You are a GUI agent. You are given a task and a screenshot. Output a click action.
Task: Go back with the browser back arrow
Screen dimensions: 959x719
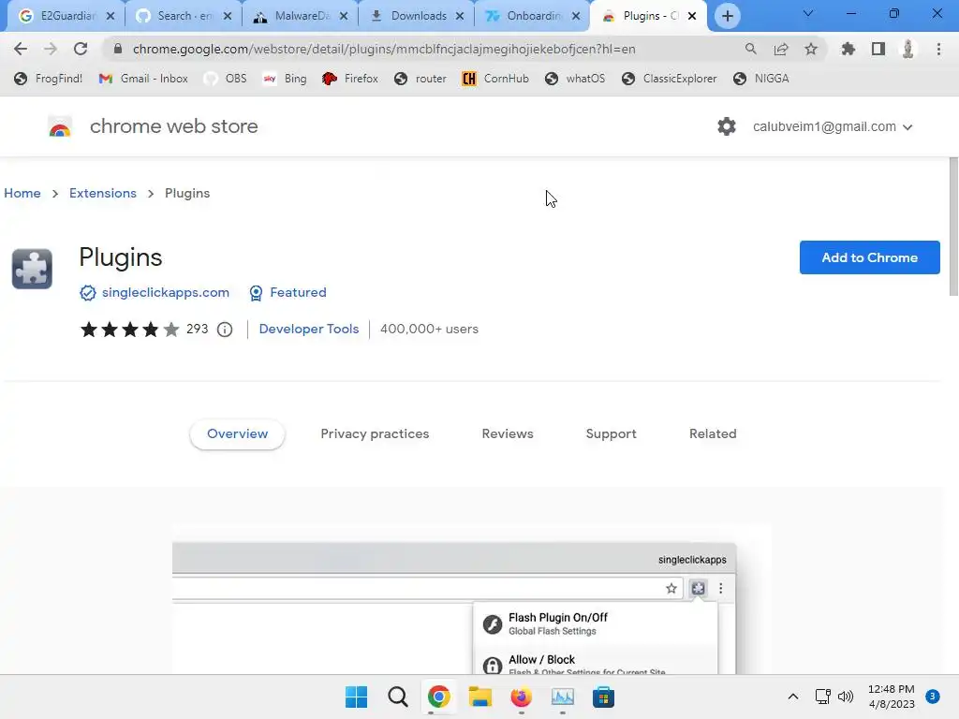(21, 49)
